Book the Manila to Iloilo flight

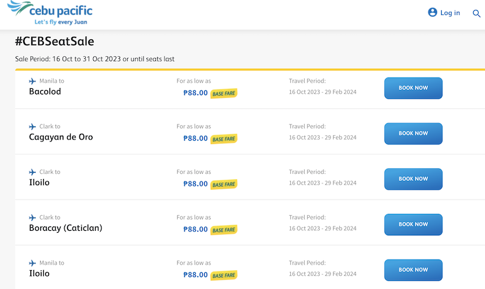tap(413, 270)
